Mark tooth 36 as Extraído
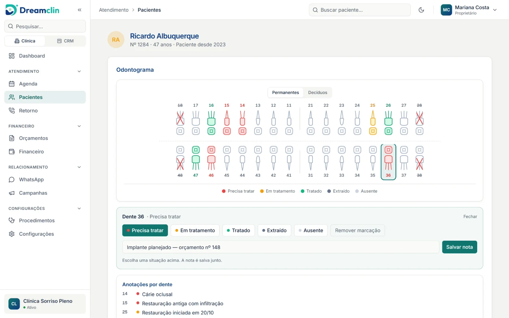 coord(274,231)
